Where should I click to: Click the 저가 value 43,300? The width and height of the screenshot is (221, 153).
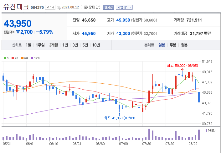[123, 33]
